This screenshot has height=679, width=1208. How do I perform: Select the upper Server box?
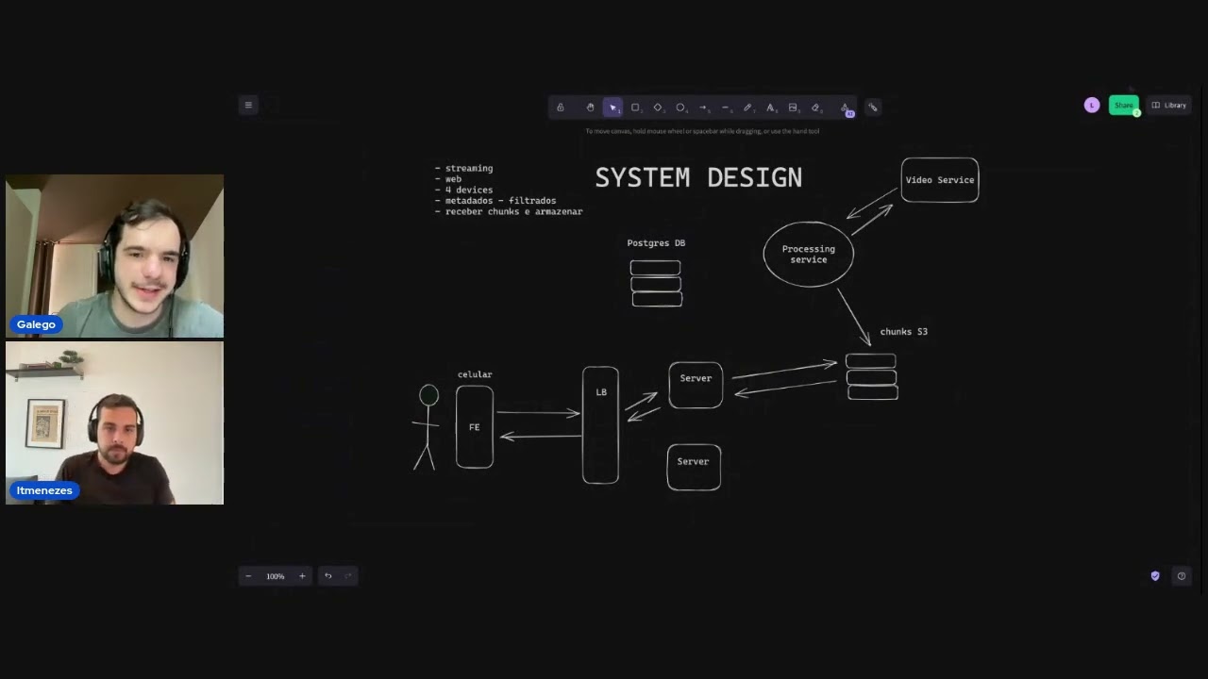pyautogui.click(x=696, y=385)
